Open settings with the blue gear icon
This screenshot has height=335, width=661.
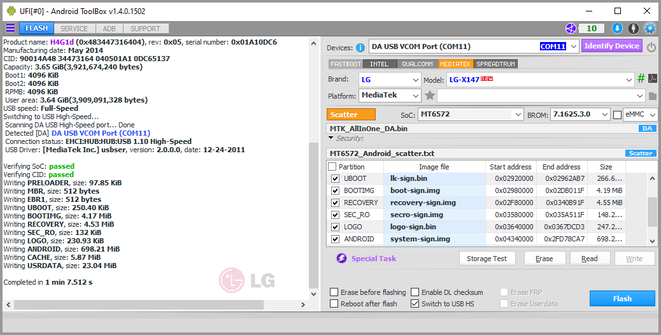pos(650,28)
